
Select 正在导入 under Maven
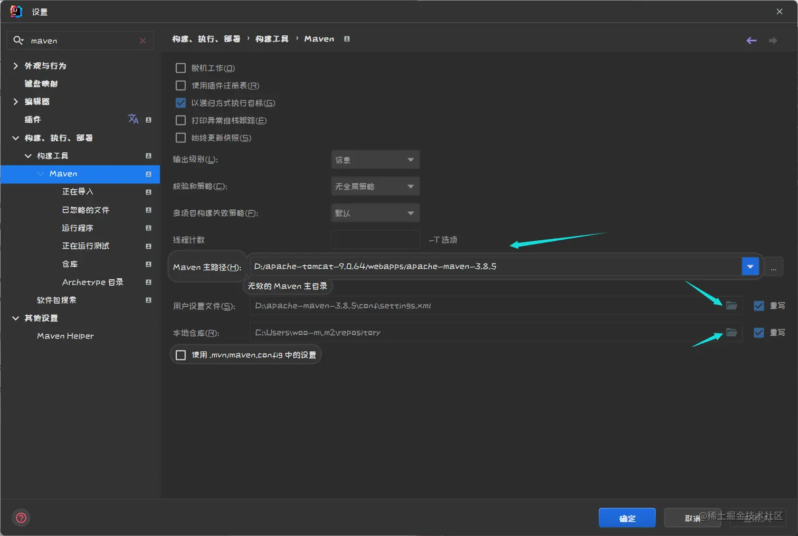pyautogui.click(x=78, y=192)
